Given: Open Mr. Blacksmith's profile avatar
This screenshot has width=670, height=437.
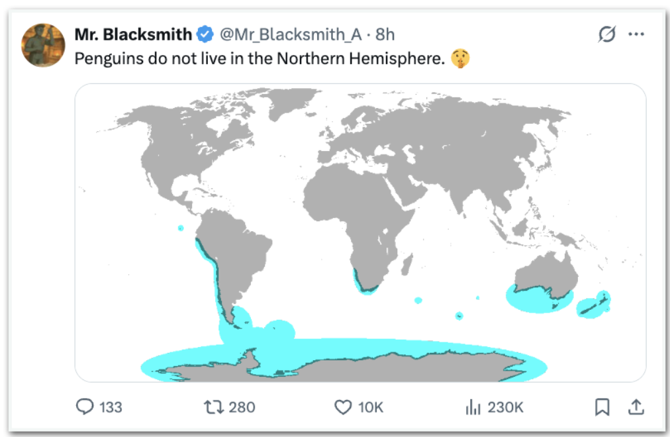Looking at the screenshot, I should (x=44, y=45).
